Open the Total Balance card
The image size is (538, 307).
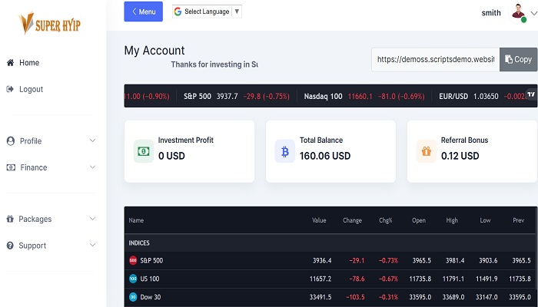pos(330,151)
